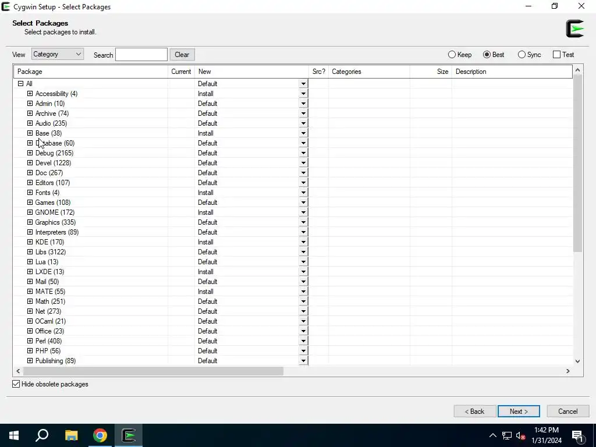
Task: Go to previous step with Back
Action: point(475,411)
